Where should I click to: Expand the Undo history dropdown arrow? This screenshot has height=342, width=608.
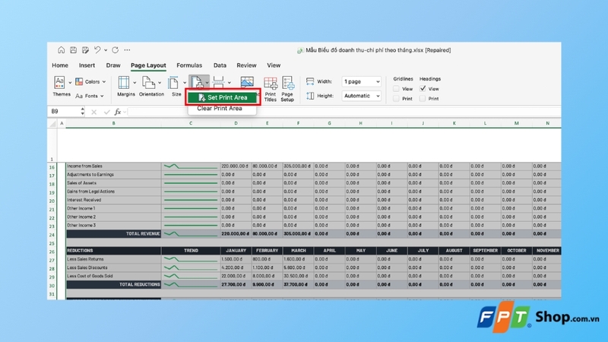[x=106, y=50]
